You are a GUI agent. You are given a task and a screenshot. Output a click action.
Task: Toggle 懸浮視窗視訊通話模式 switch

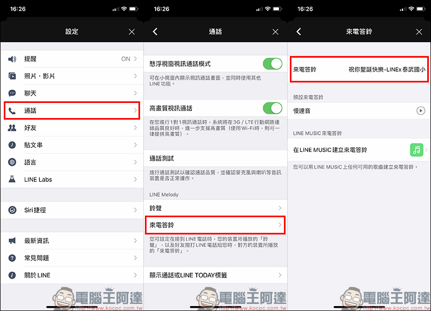coord(273,64)
